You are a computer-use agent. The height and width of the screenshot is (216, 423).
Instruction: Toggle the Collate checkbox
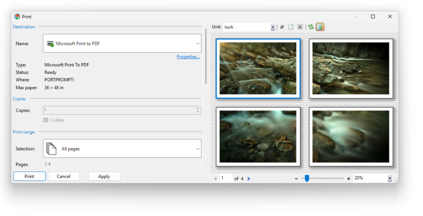(46, 120)
